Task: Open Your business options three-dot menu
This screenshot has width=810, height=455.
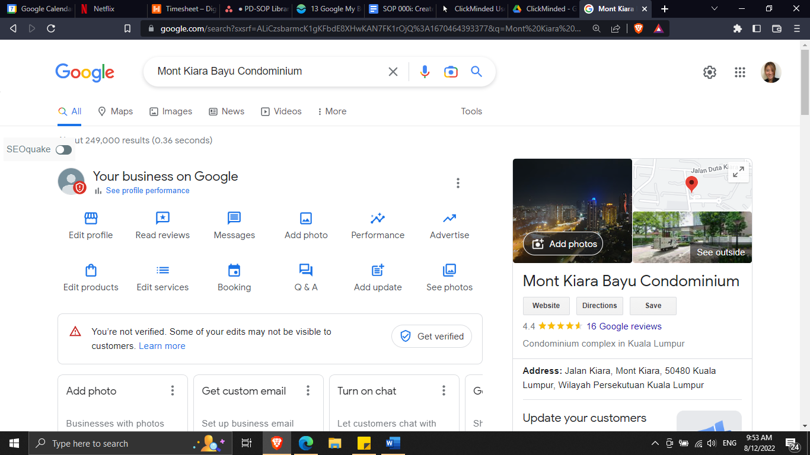Action: click(x=458, y=183)
